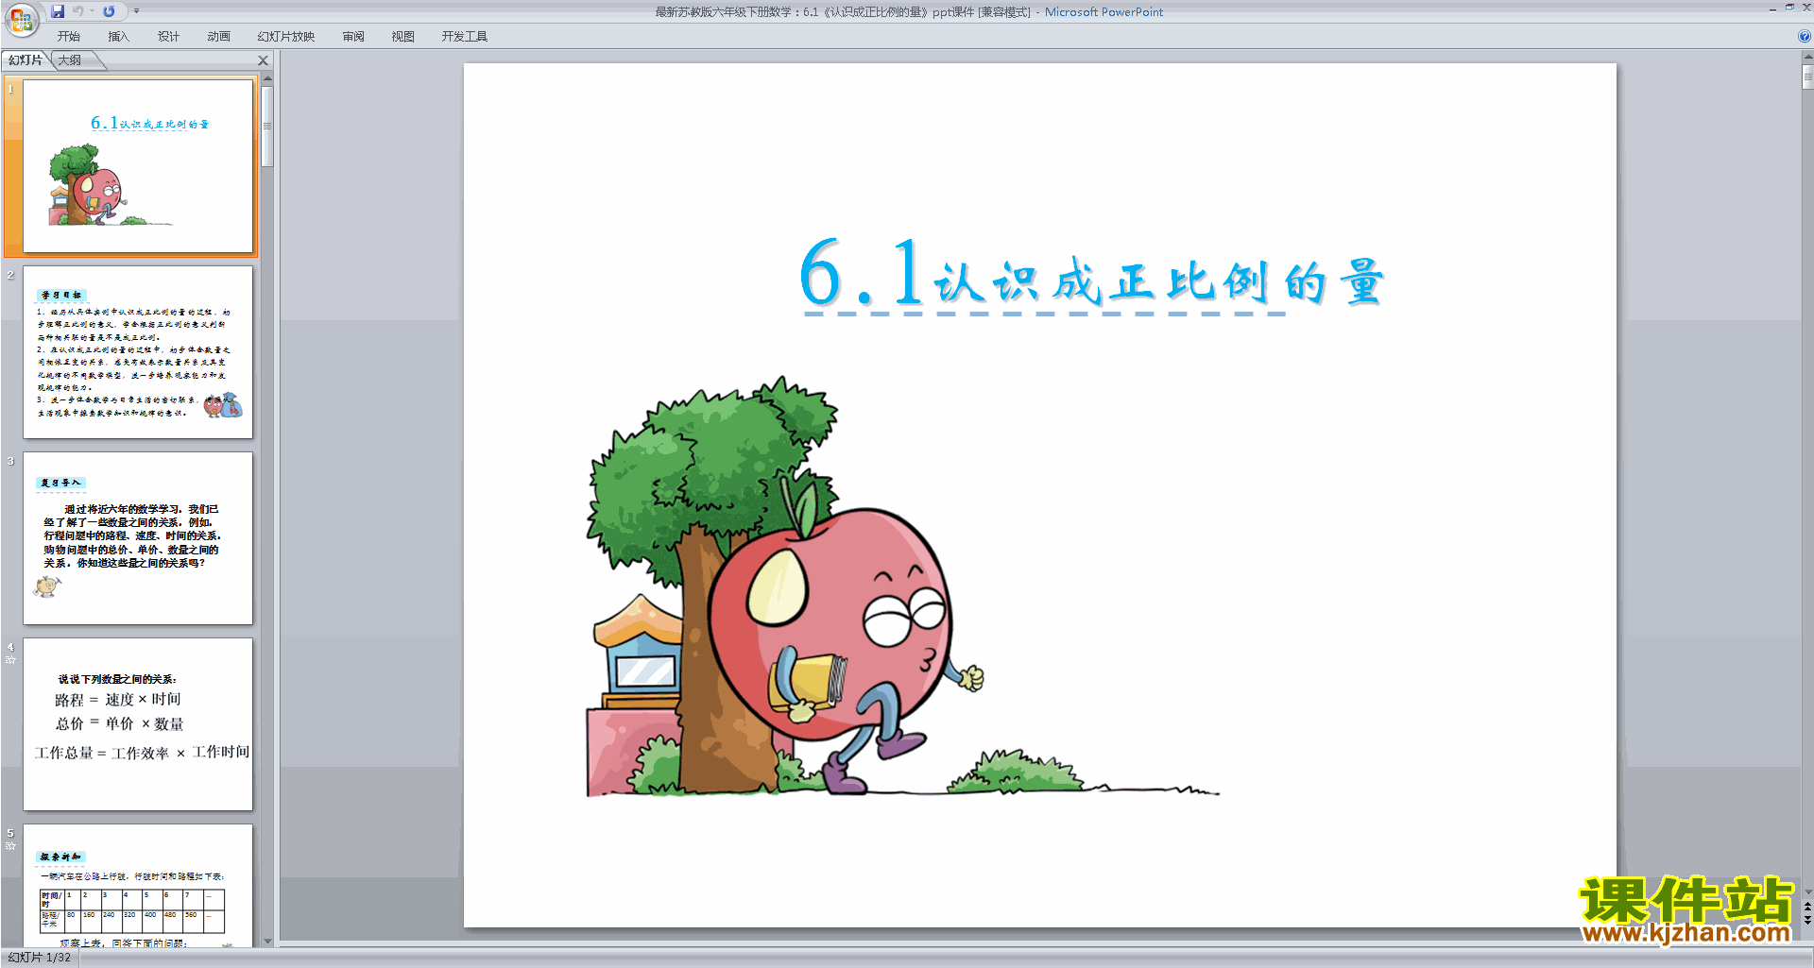Open the Office button menu
The image size is (1814, 968).
(21, 19)
